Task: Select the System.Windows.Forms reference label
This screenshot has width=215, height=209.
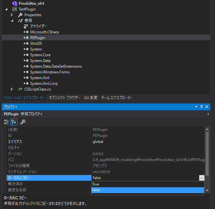Action: point(50,72)
